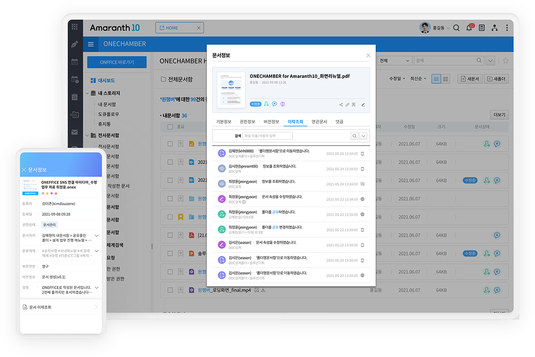Switch to grid view layout
This screenshot has height=357, width=535.
pos(446,79)
